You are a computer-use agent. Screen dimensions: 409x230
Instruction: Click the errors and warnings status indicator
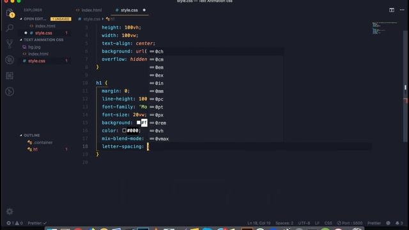15,223
